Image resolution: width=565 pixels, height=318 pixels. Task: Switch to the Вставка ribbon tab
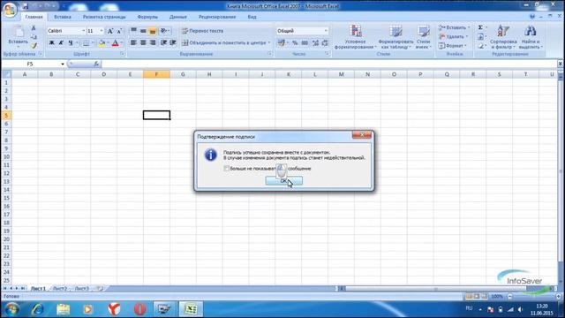63,17
